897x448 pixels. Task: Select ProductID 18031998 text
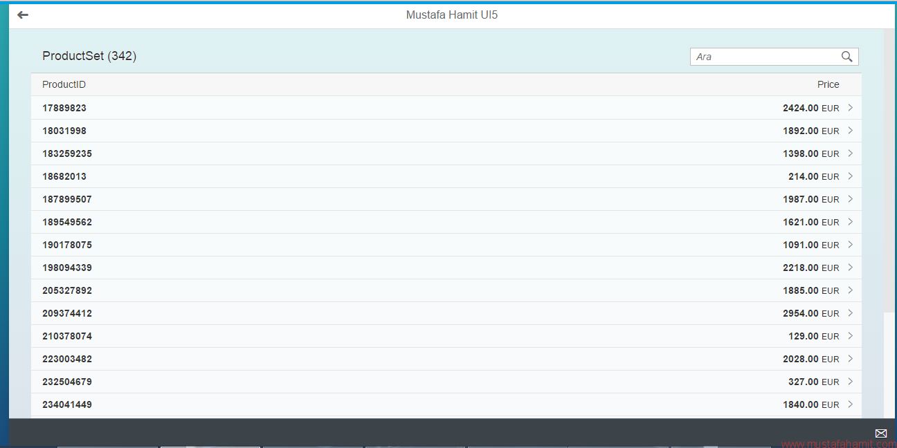pos(64,131)
